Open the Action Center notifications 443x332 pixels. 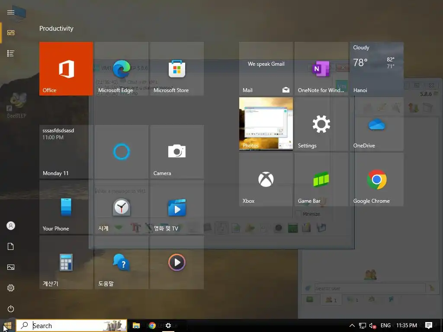tap(429, 326)
